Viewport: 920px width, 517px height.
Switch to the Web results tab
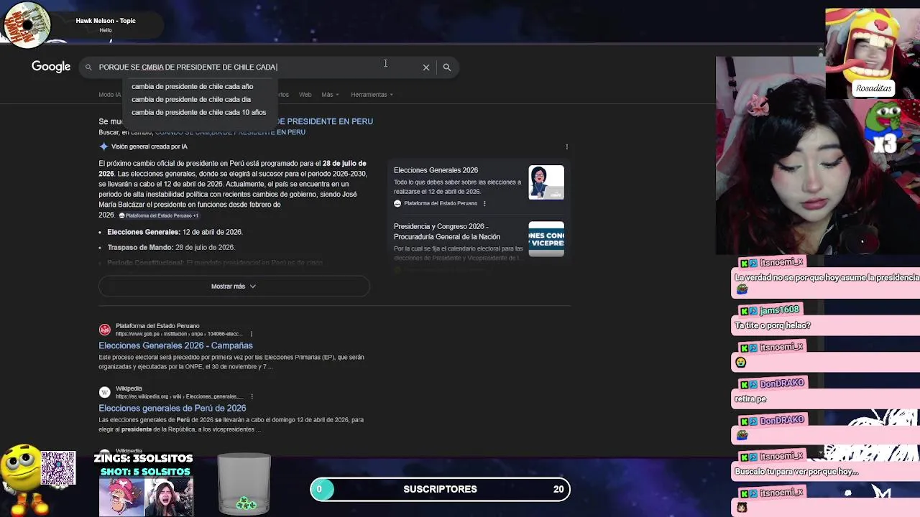(x=305, y=95)
